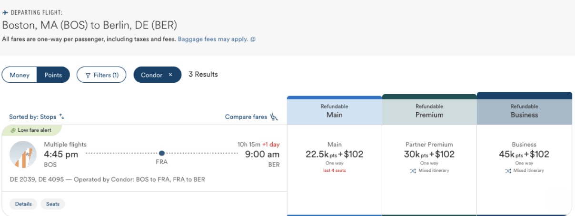
Task: Click the Premium mixed itinerary shuffle icon
Action: click(x=412, y=171)
